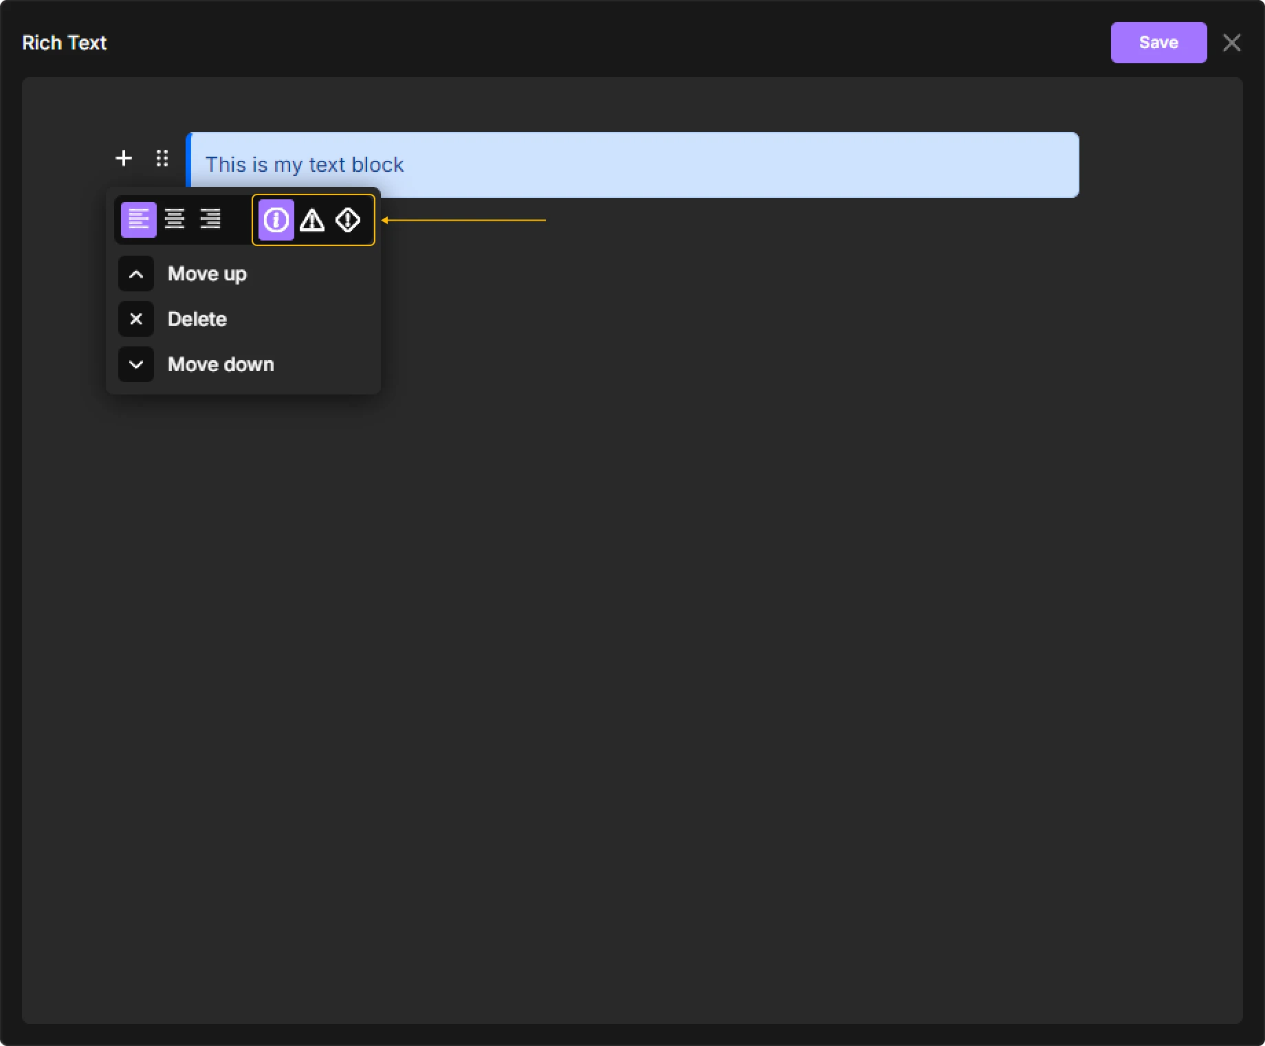The width and height of the screenshot is (1265, 1046).
Task: Select Move up menu entry
Action: pos(243,274)
